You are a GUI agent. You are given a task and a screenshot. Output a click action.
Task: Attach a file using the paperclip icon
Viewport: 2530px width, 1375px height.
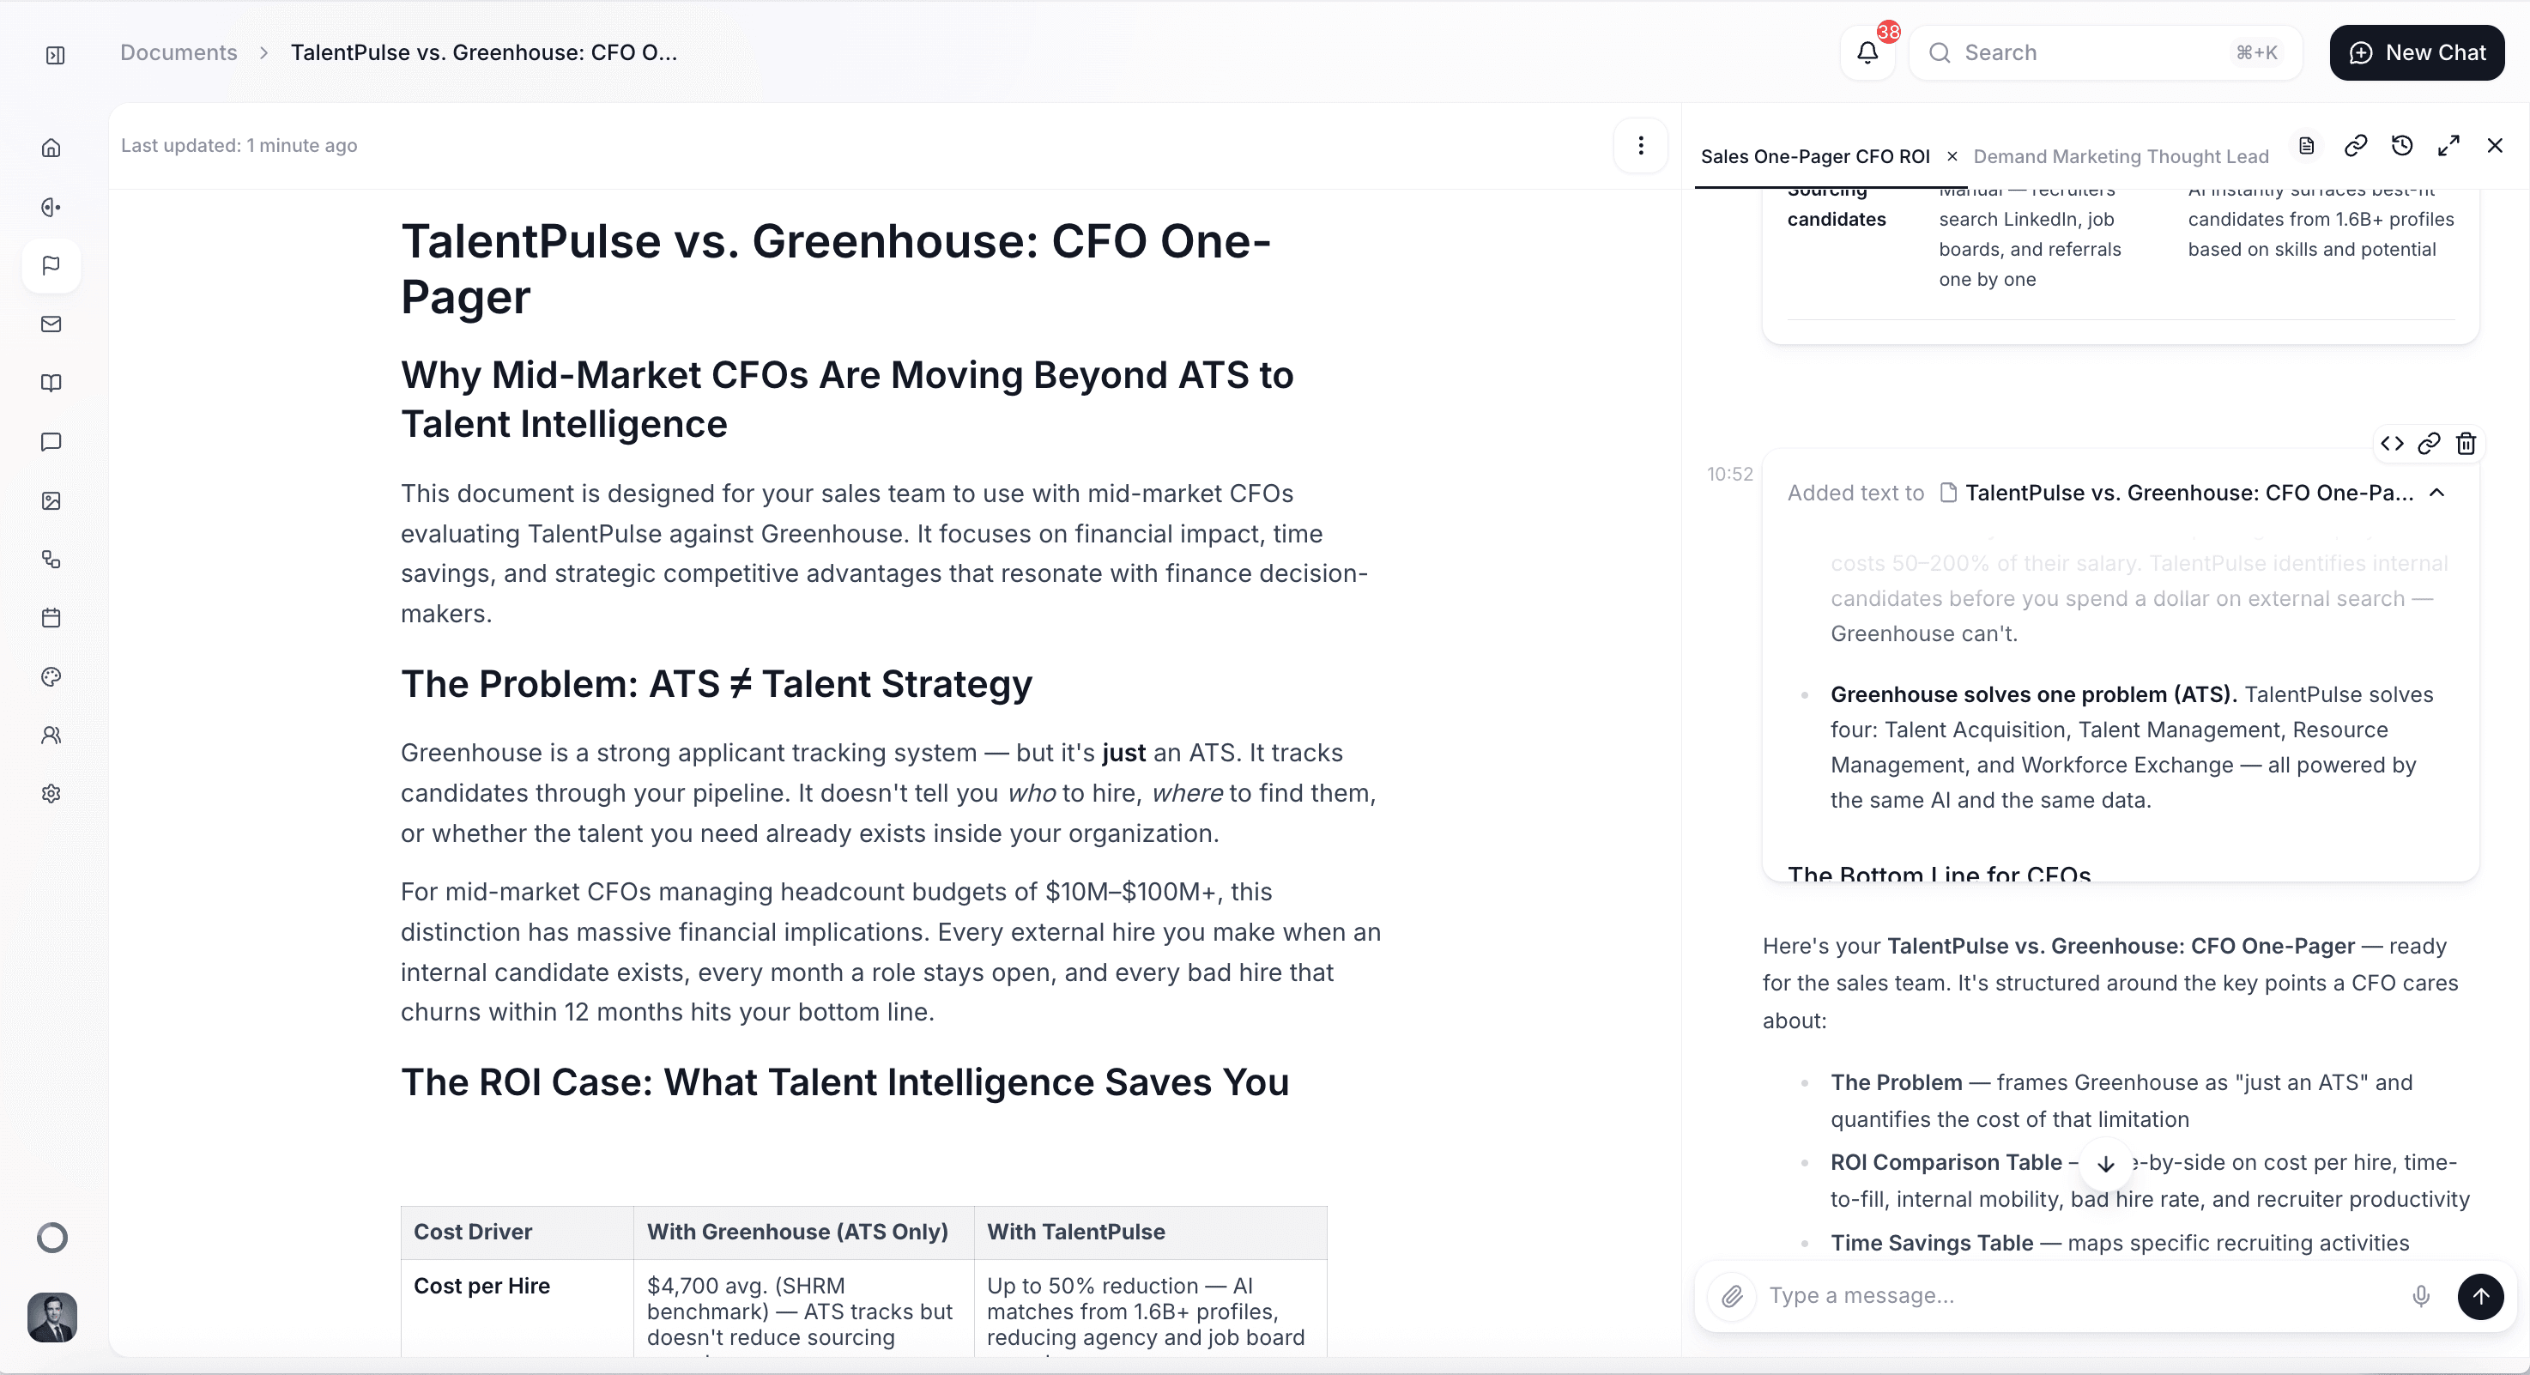click(1732, 1295)
